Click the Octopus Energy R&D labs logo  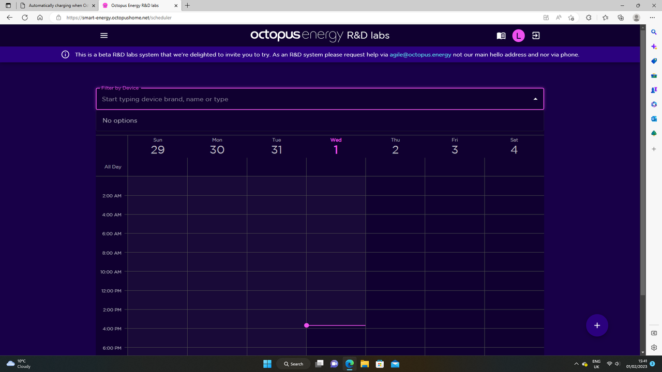coord(320,36)
